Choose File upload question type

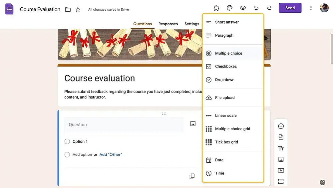coord(233,97)
